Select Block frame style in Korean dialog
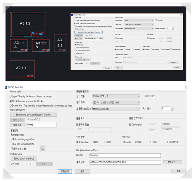The height and width of the screenshot is (181, 194). coord(26,101)
